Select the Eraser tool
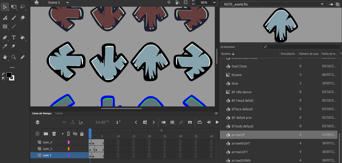This screenshot has height=163, width=342. [23, 18]
